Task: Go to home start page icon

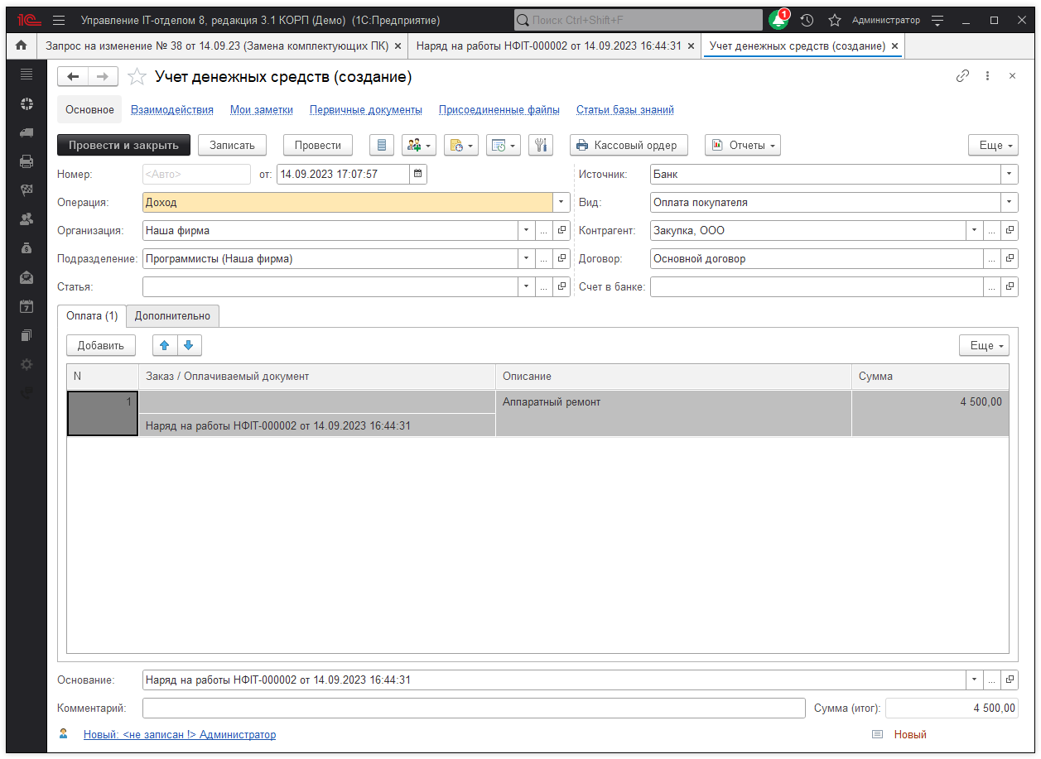Action: click(x=22, y=46)
